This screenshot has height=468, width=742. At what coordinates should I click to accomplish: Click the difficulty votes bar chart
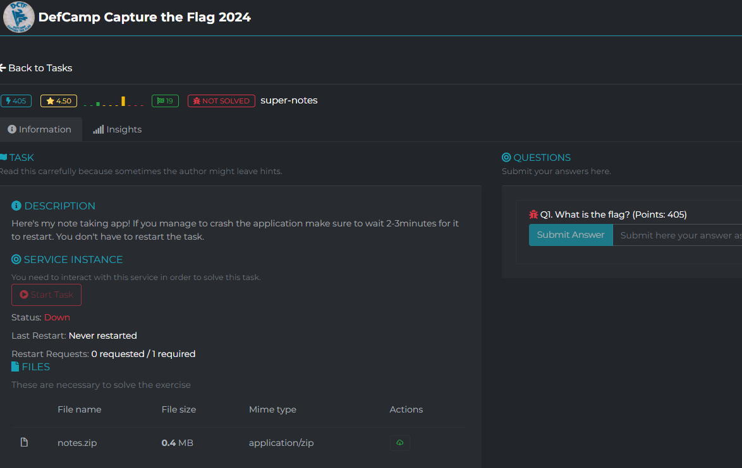pyautogui.click(x=114, y=101)
